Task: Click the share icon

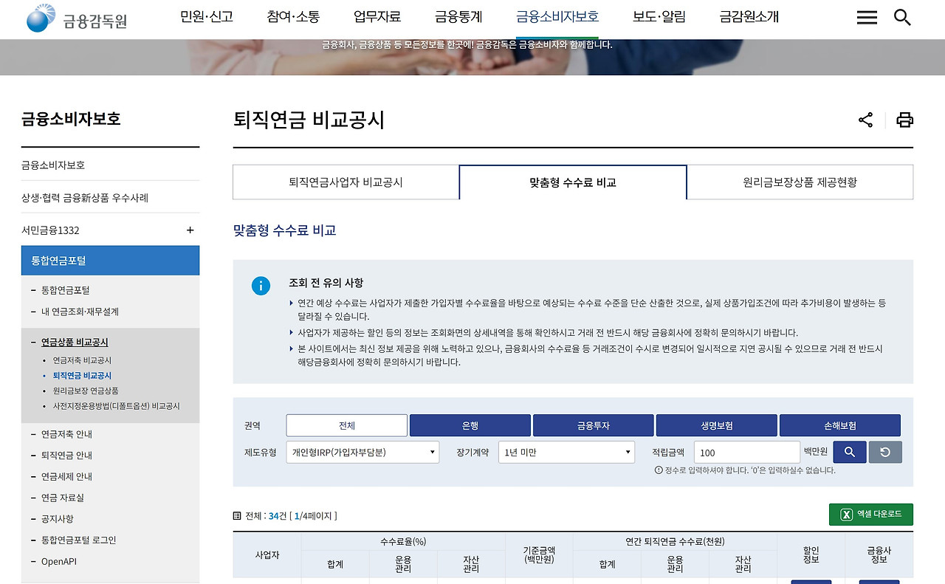Action: (x=865, y=120)
